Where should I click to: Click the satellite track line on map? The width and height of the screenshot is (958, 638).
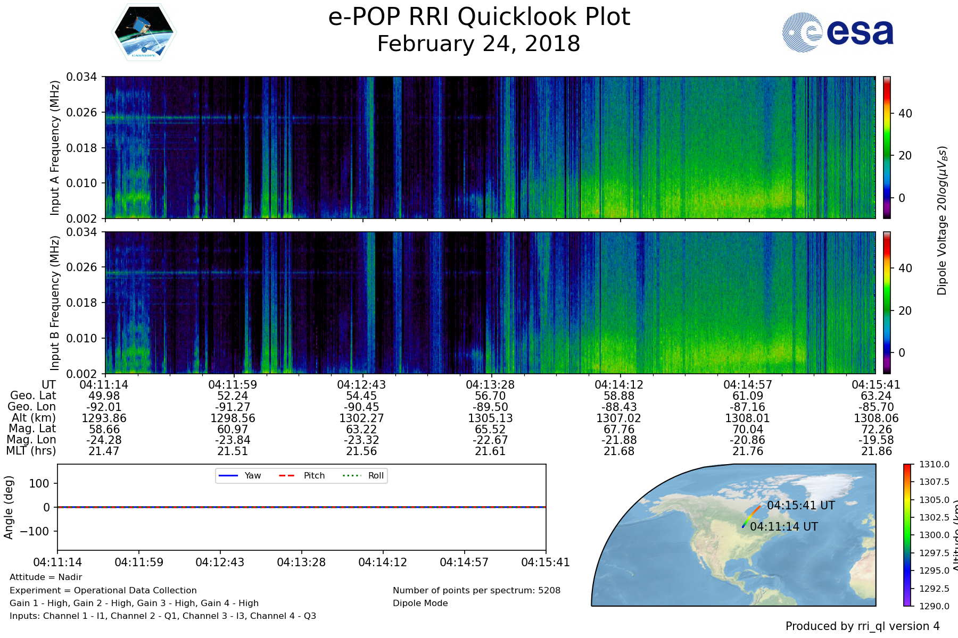tap(751, 516)
